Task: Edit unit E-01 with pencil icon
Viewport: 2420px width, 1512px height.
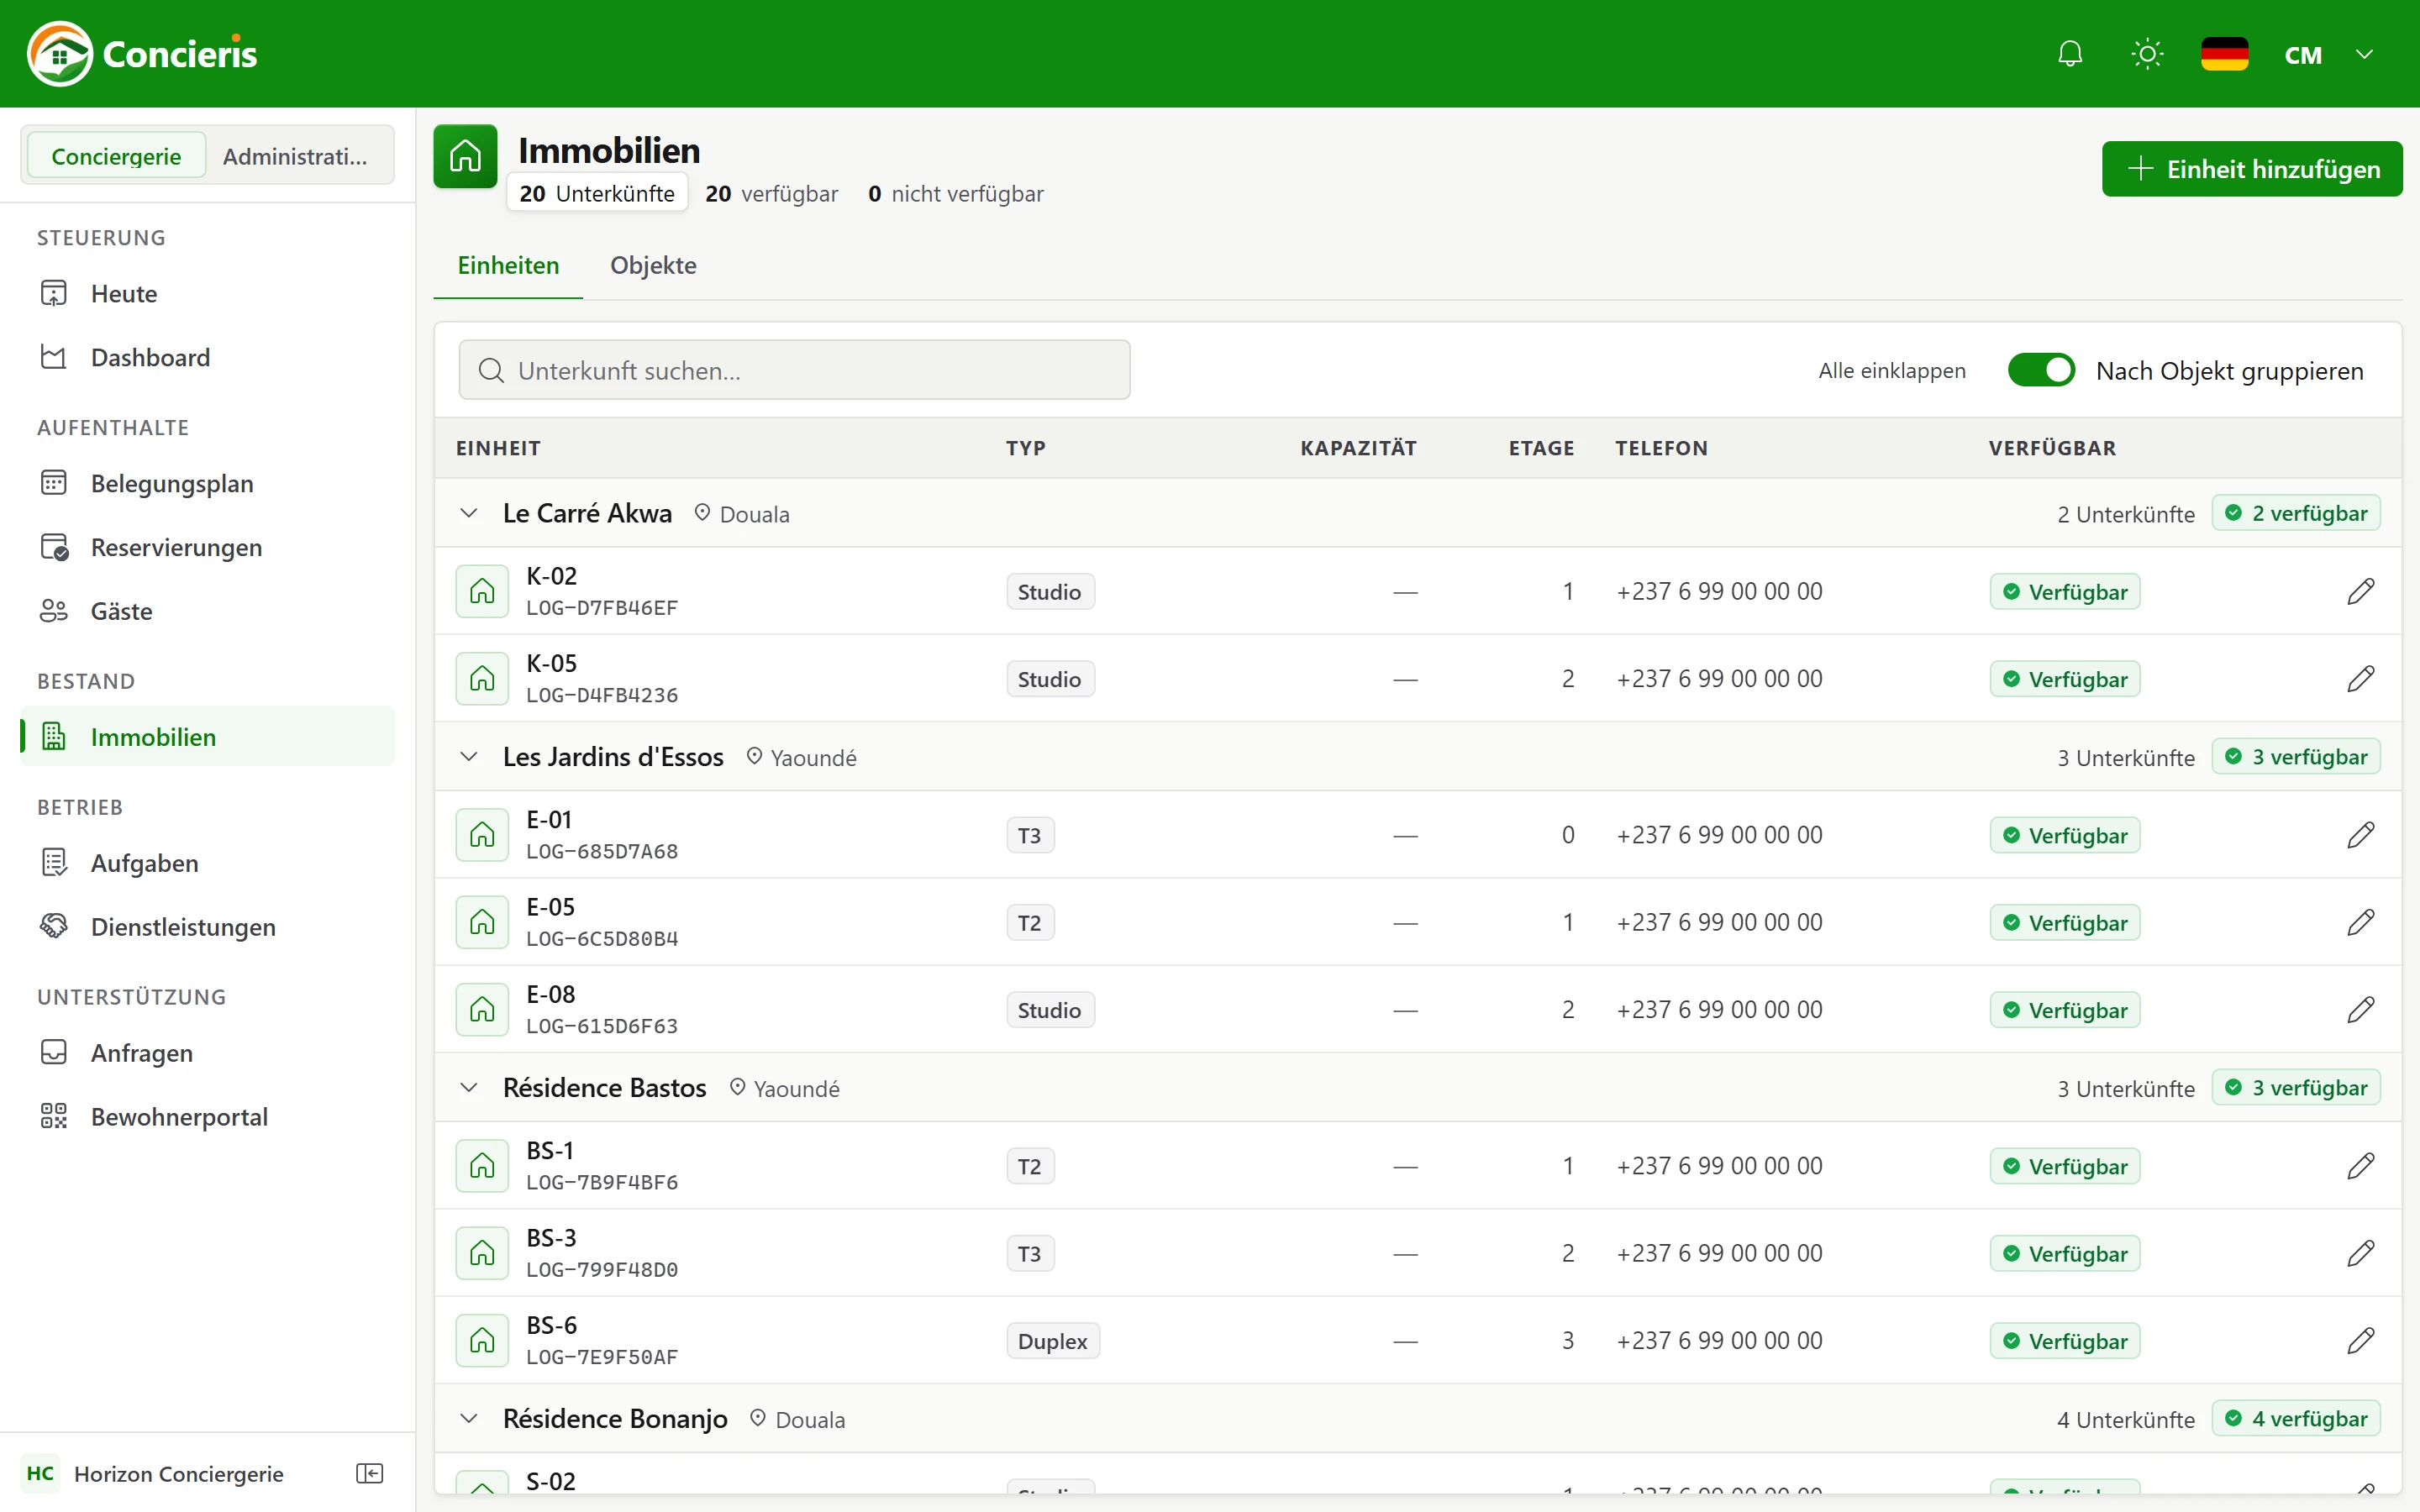Action: (x=2360, y=834)
